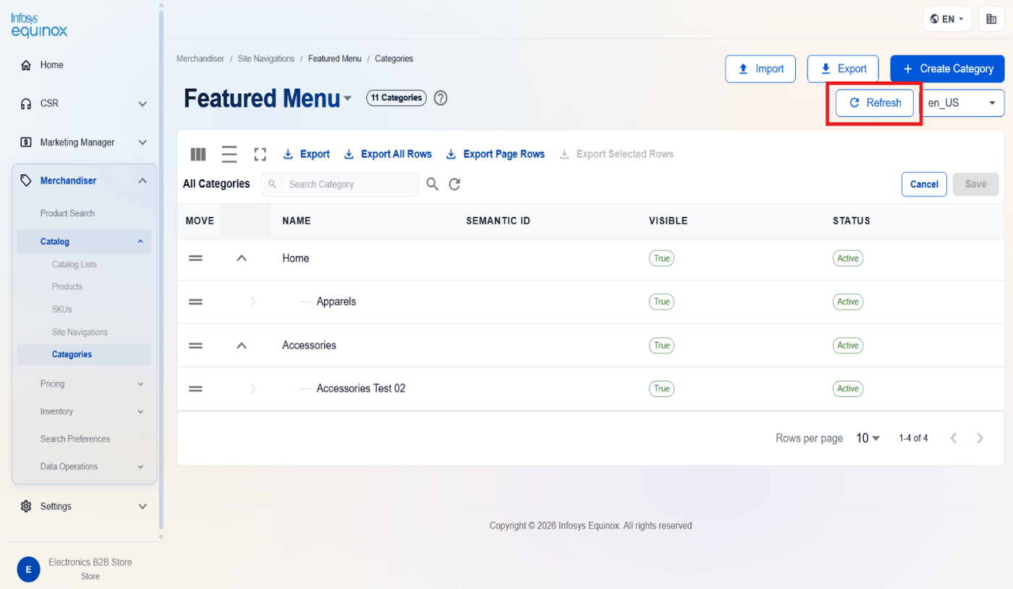
Task: Click the top Export button beside Import
Action: [x=843, y=69]
